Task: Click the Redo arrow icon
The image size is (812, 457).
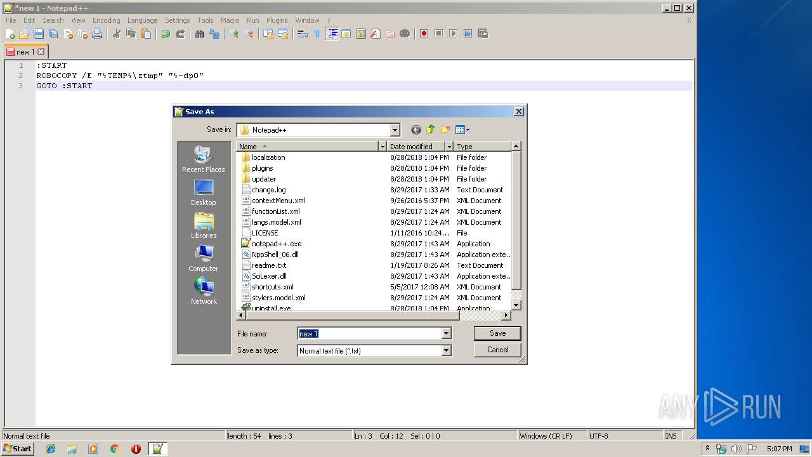Action: pos(180,34)
